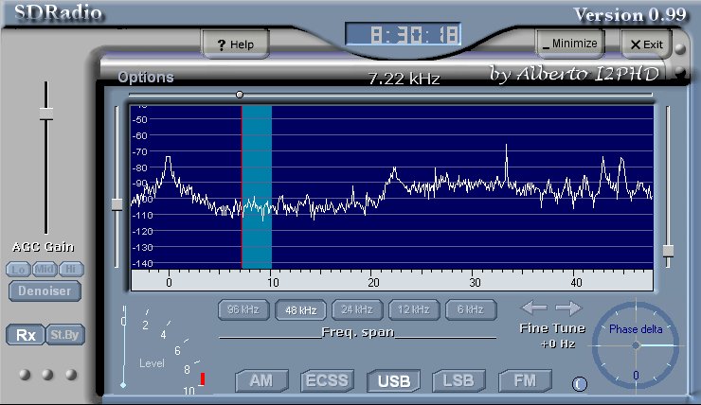The image size is (701, 405).
Task: Click the Fine Tune right arrow
Action: 567,308
